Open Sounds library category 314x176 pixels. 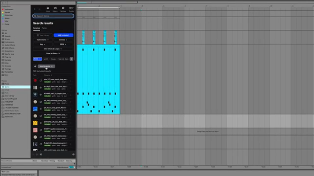tap(7, 36)
